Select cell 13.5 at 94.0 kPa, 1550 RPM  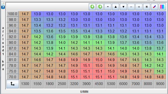pyautogui.click(x=37, y=31)
